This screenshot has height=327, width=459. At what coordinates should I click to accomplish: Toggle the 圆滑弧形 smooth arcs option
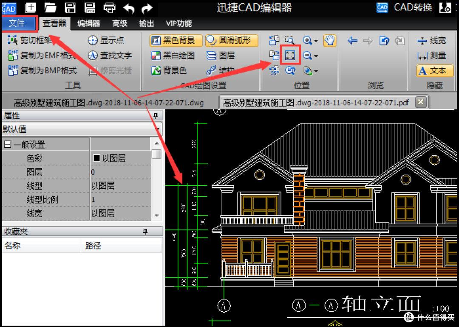(232, 40)
